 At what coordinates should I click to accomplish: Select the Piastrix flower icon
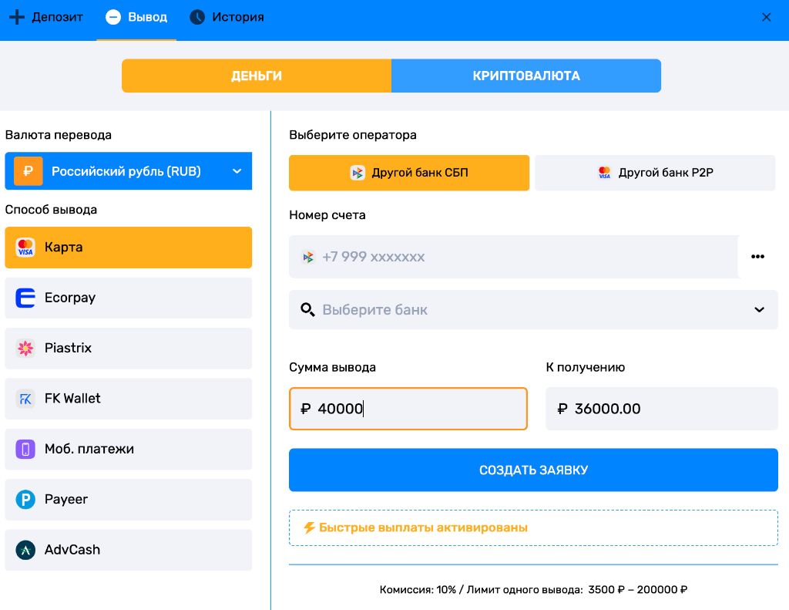[x=25, y=348]
